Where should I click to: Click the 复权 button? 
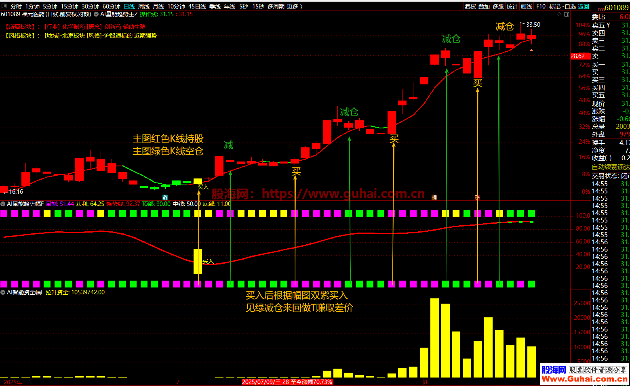(x=470, y=6)
